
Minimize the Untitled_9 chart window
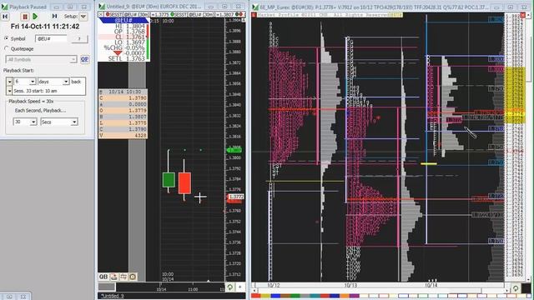211,7
